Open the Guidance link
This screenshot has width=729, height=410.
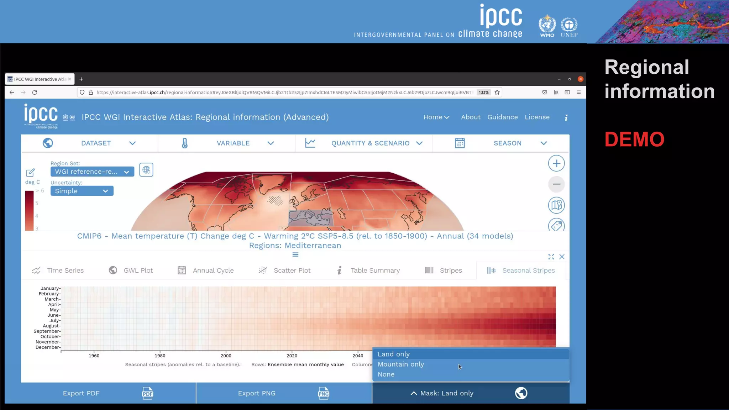(502, 117)
